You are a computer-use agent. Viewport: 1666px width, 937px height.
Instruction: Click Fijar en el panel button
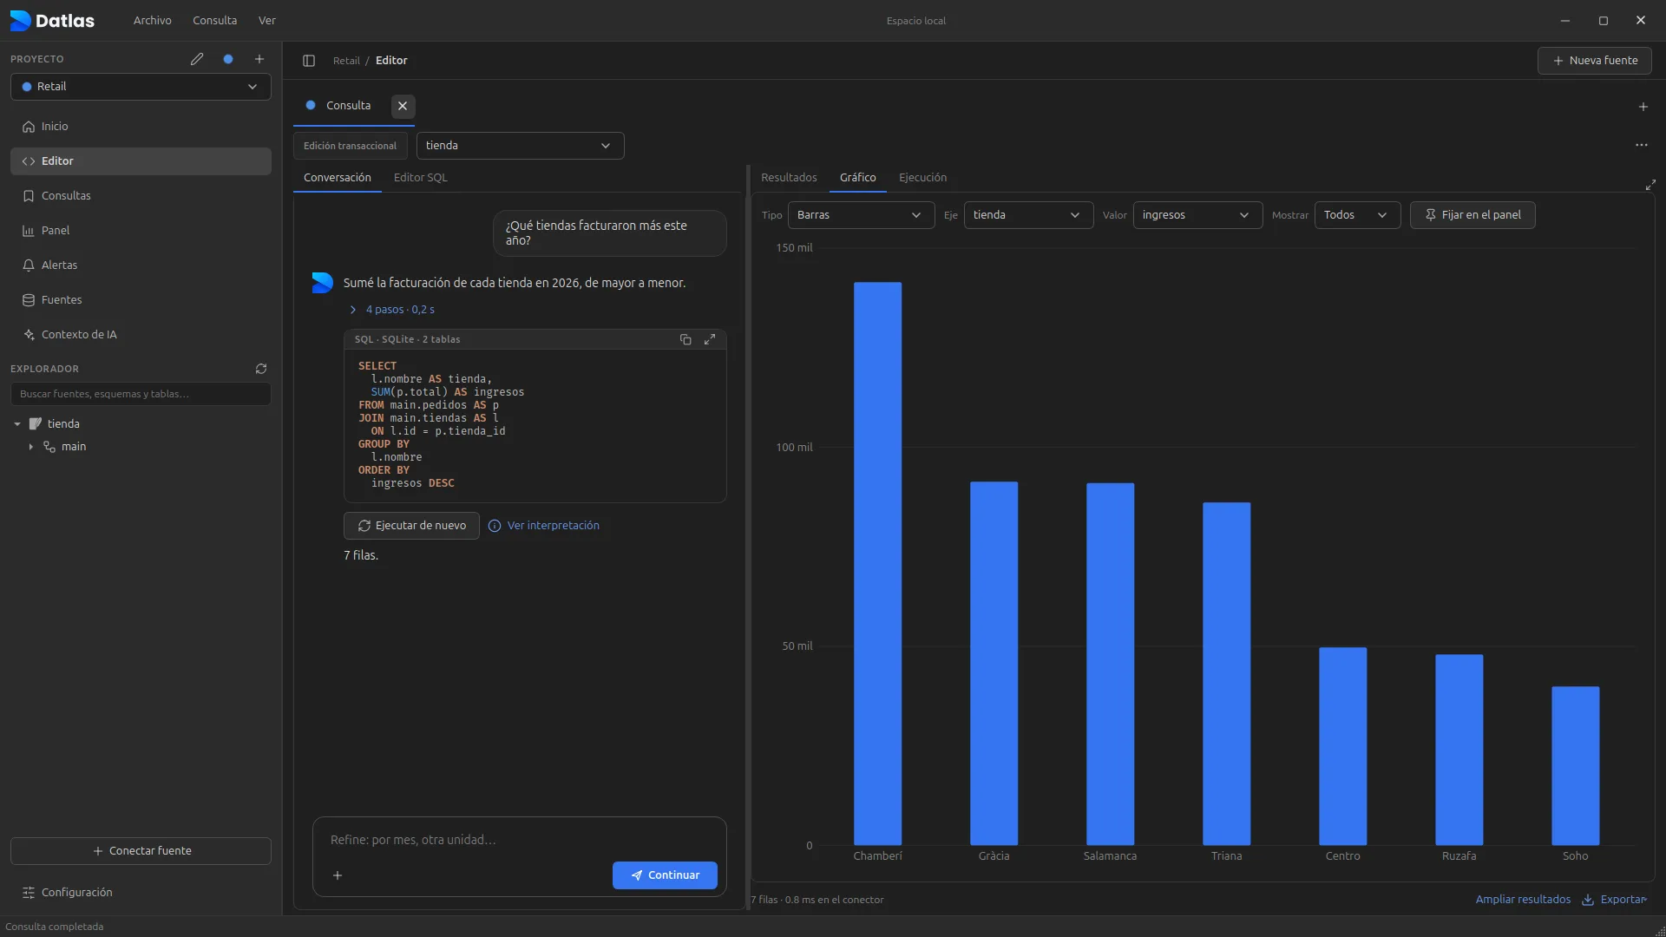point(1473,215)
